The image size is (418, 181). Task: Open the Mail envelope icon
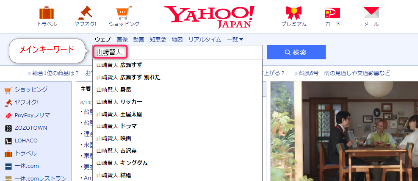(x=371, y=13)
